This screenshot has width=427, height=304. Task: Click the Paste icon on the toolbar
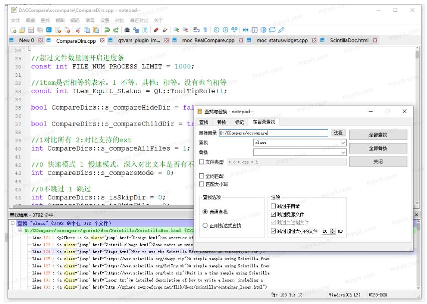[x=96, y=29]
